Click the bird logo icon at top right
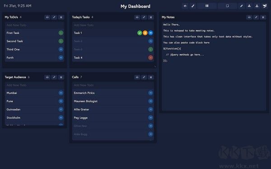The height and width of the screenshot is (169, 271). [x=265, y=6]
